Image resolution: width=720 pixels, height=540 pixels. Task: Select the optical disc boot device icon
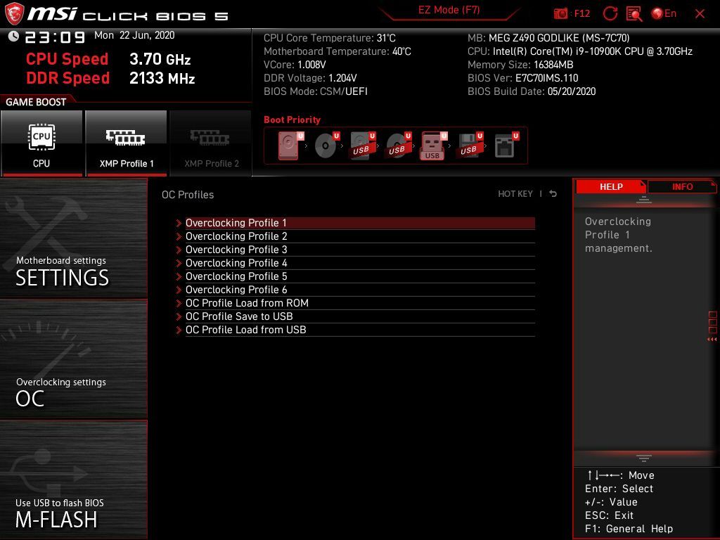pyautogui.click(x=327, y=146)
